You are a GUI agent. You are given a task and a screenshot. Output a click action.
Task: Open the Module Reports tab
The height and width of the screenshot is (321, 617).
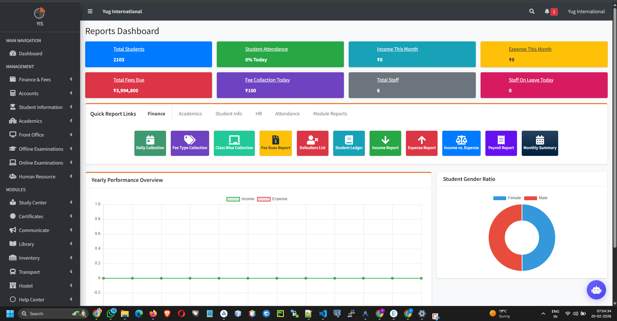tap(330, 113)
